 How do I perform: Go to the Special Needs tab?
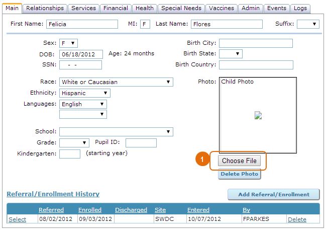(181, 8)
